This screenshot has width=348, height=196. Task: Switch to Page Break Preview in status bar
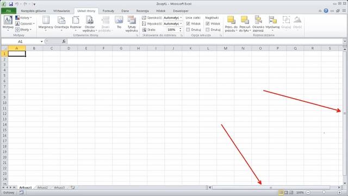(x=291, y=192)
